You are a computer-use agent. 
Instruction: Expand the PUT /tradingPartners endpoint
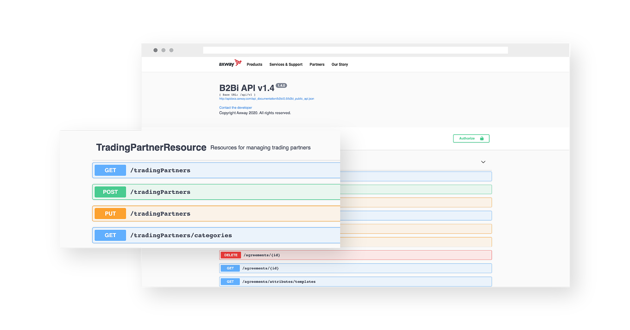[x=216, y=214]
